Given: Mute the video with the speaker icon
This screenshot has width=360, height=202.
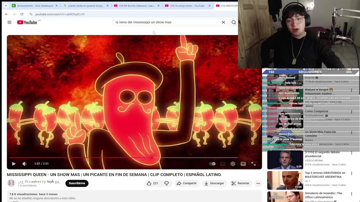Looking at the screenshot, I should point(24,164).
